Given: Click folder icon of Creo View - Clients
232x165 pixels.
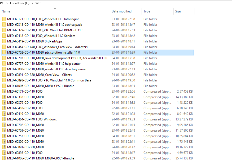Looking at the screenshot, I should coord(4,75).
